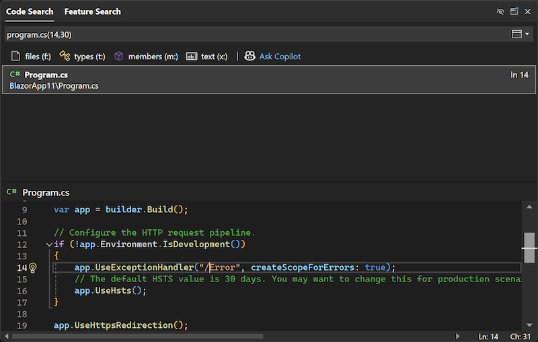538x342 pixels.
Task: Collapse the if block on line 12
Action: [48, 245]
